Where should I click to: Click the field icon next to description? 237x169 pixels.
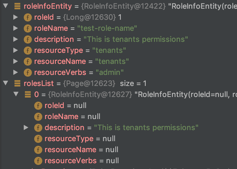point(28,39)
